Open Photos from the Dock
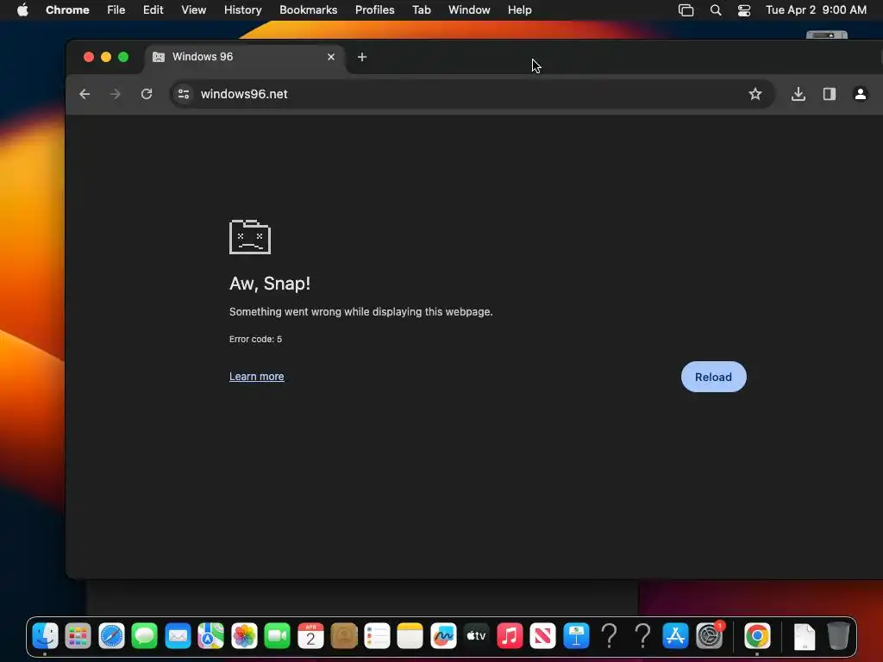 point(244,636)
